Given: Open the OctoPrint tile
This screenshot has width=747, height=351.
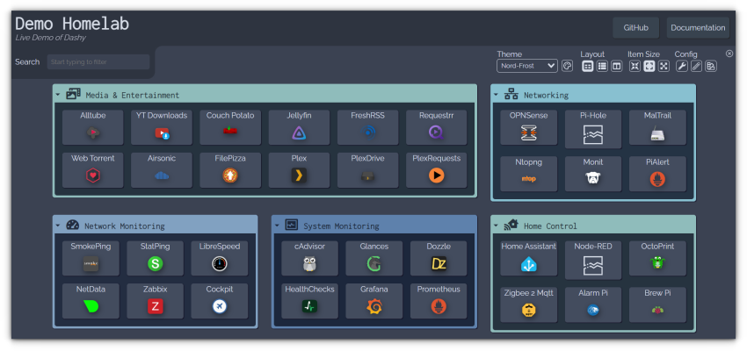Looking at the screenshot, I should (x=657, y=258).
